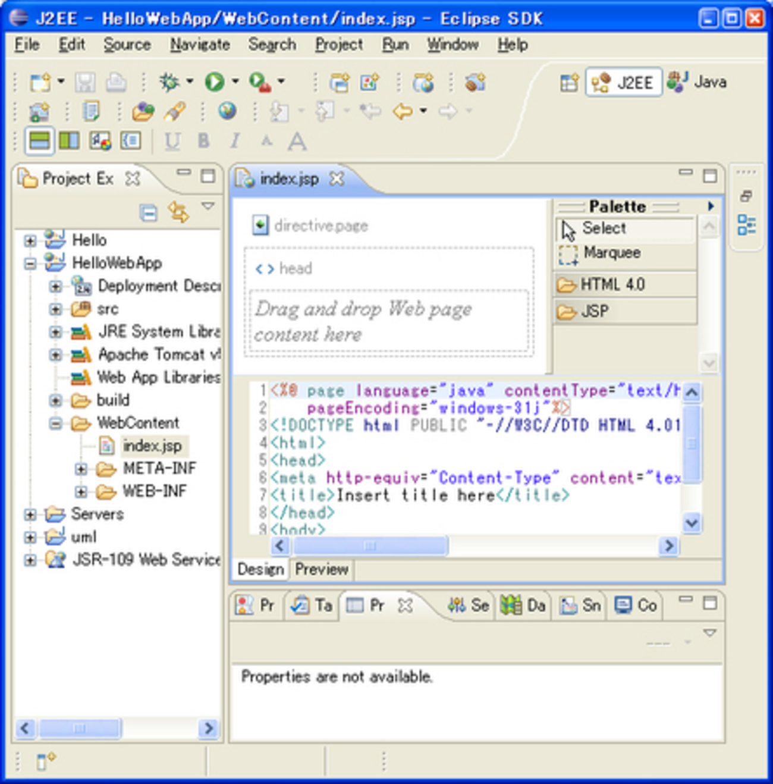
Task: Select the Design tab
Action: (260, 569)
